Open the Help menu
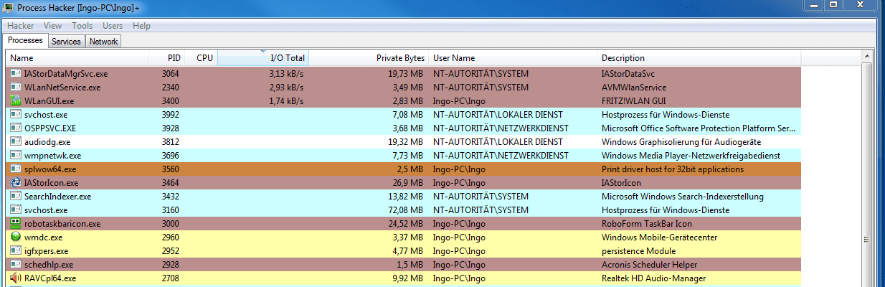Viewport: 885px width, 287px height. click(142, 26)
